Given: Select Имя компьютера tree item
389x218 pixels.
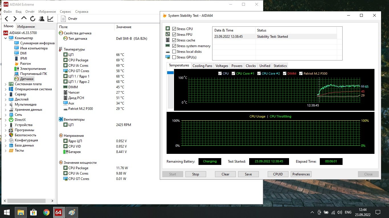Looking at the screenshot, I should click(31, 48).
